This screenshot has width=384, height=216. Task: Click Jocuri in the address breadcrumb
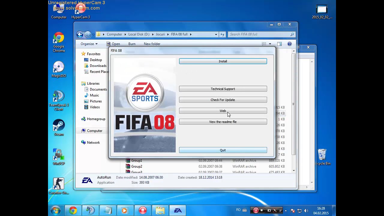coord(160,34)
